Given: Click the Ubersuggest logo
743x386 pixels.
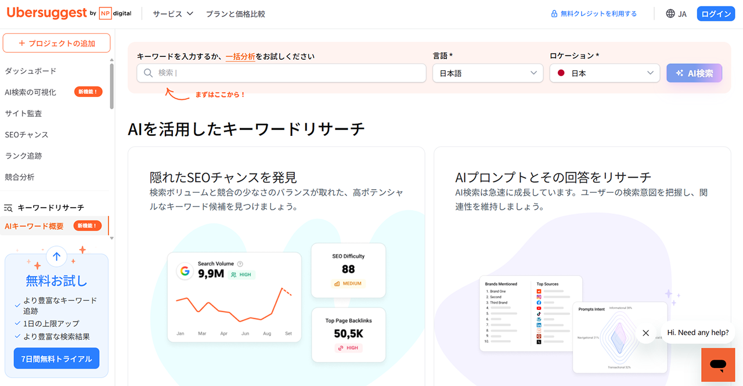Looking at the screenshot, I should [x=46, y=13].
